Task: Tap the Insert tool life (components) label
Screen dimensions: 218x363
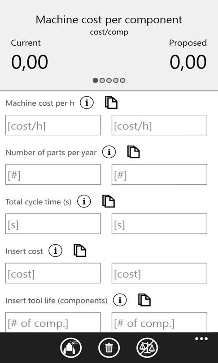Action: point(57,301)
